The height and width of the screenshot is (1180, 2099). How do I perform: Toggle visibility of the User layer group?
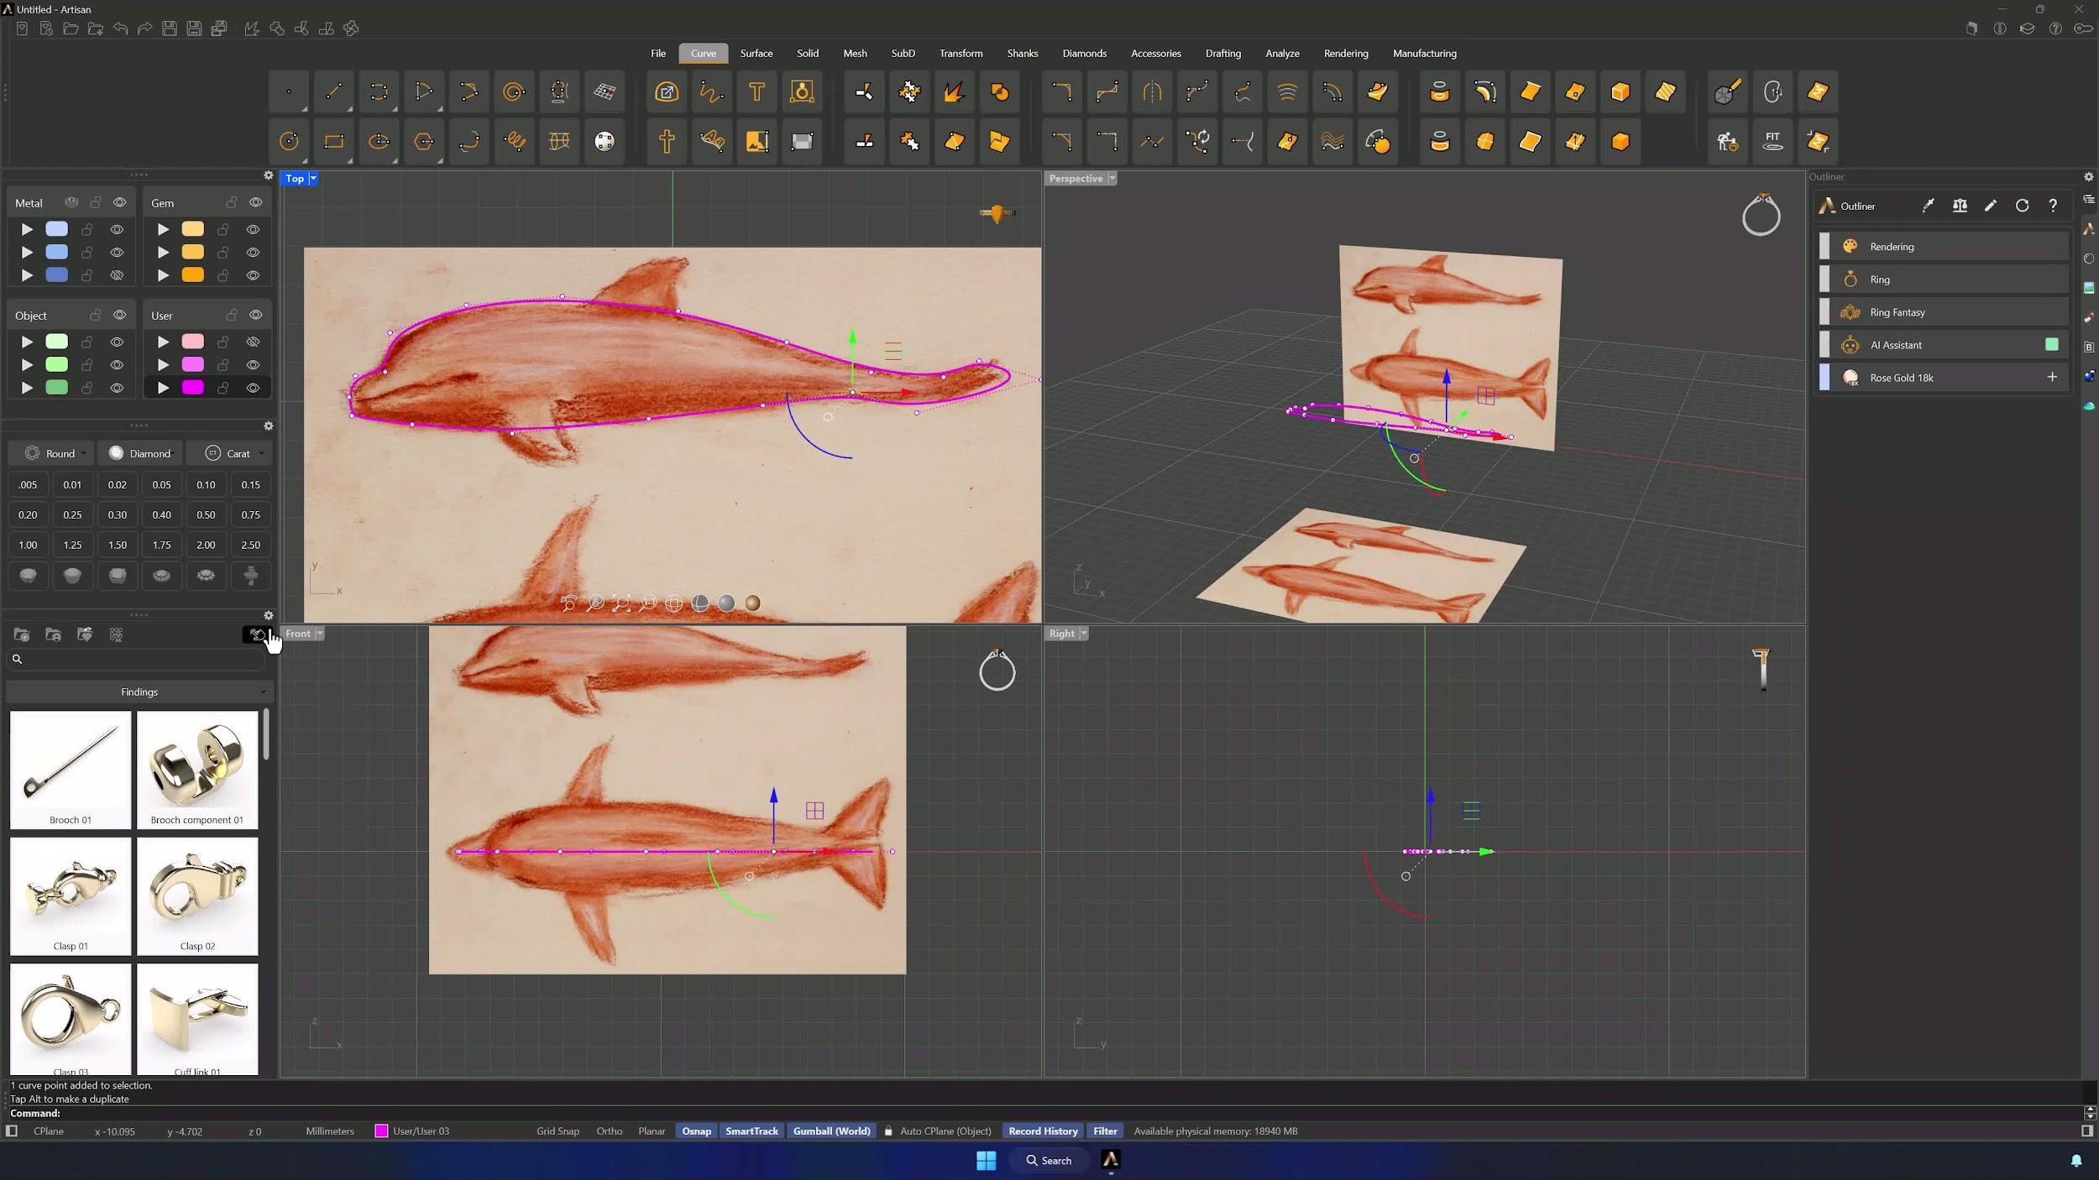point(256,315)
